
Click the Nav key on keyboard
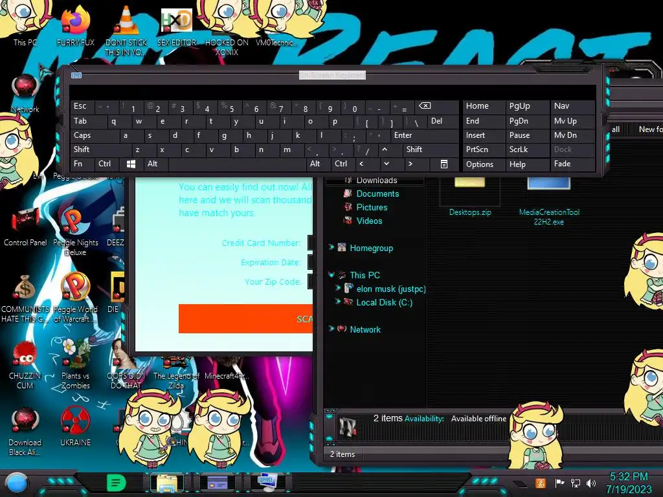tap(572, 106)
